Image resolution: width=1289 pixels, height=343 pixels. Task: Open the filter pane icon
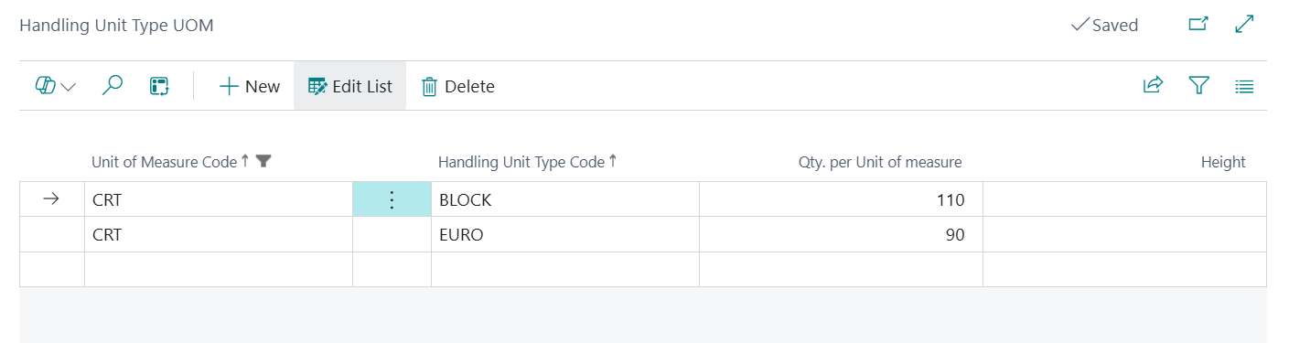coord(1198,86)
